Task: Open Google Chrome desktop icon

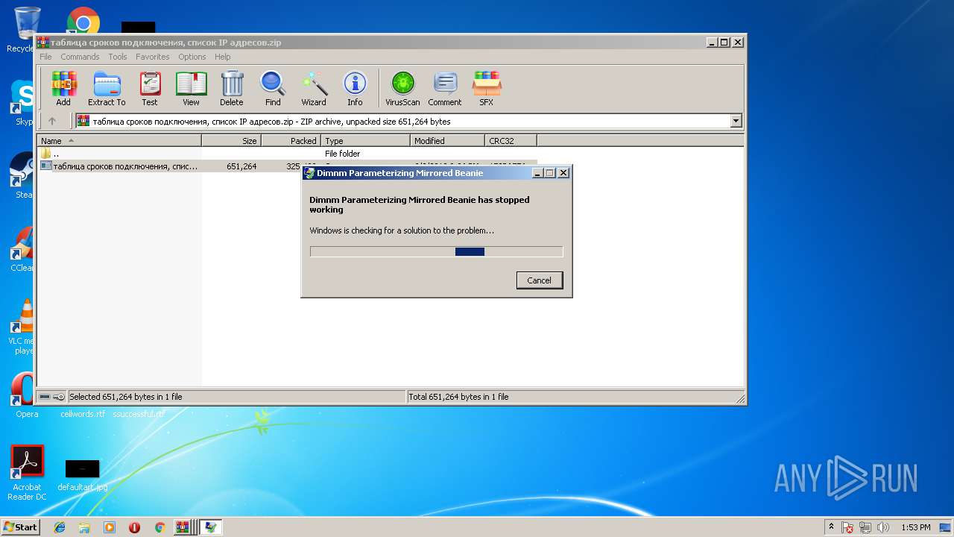Action: (83, 21)
